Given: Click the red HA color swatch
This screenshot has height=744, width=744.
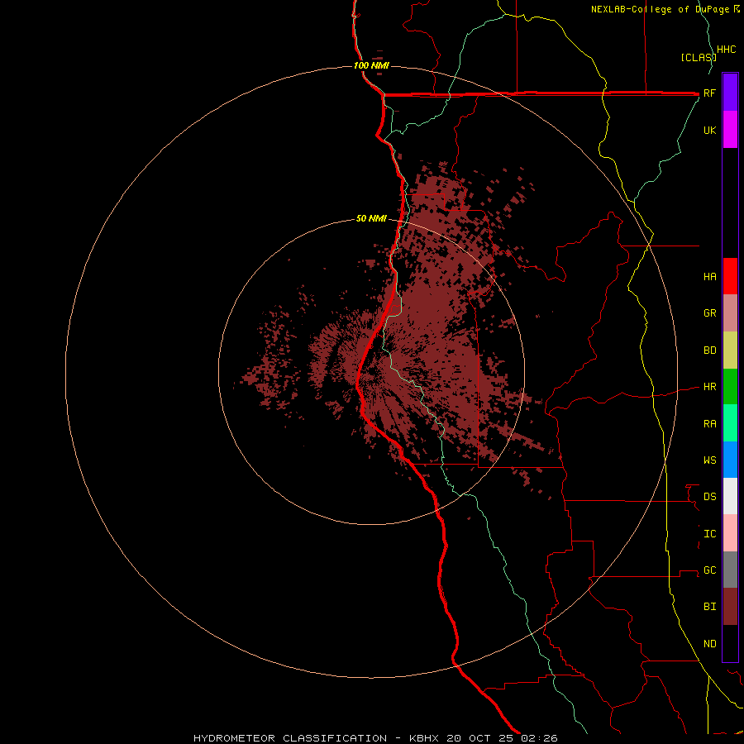Looking at the screenshot, I should point(730,276).
